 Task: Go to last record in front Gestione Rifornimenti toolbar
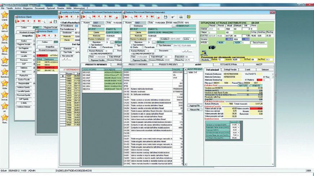(x=152, y=17)
